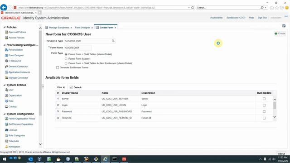This screenshot has width=290, height=163.
Task: Show hidden system tray icons
Action: [x=260, y=159]
